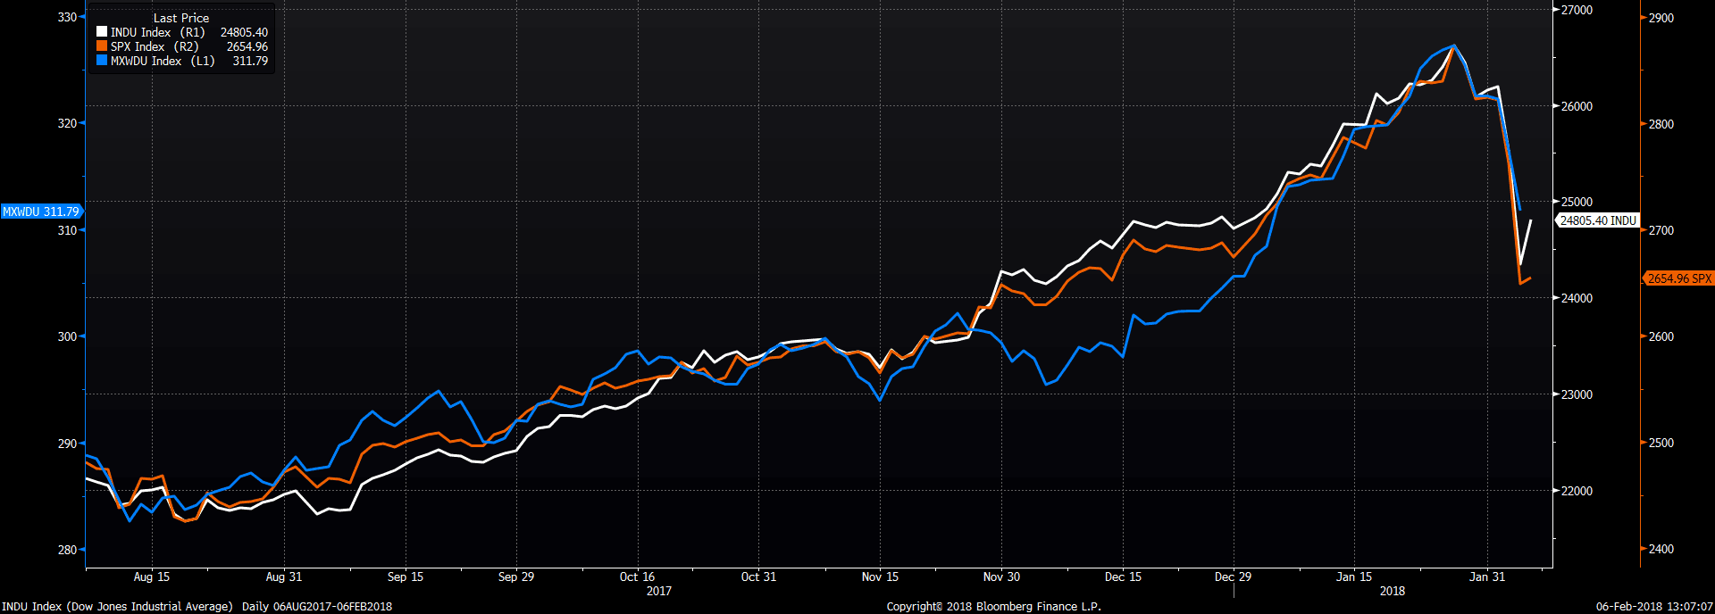Select the MXWDU Index (L1) legend entry
Viewport: 1715px width, 614px height.
coord(162,61)
